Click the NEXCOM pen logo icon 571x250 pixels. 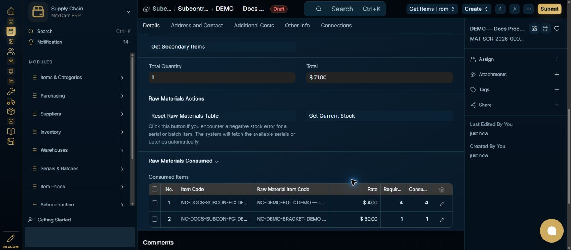click(x=11, y=238)
